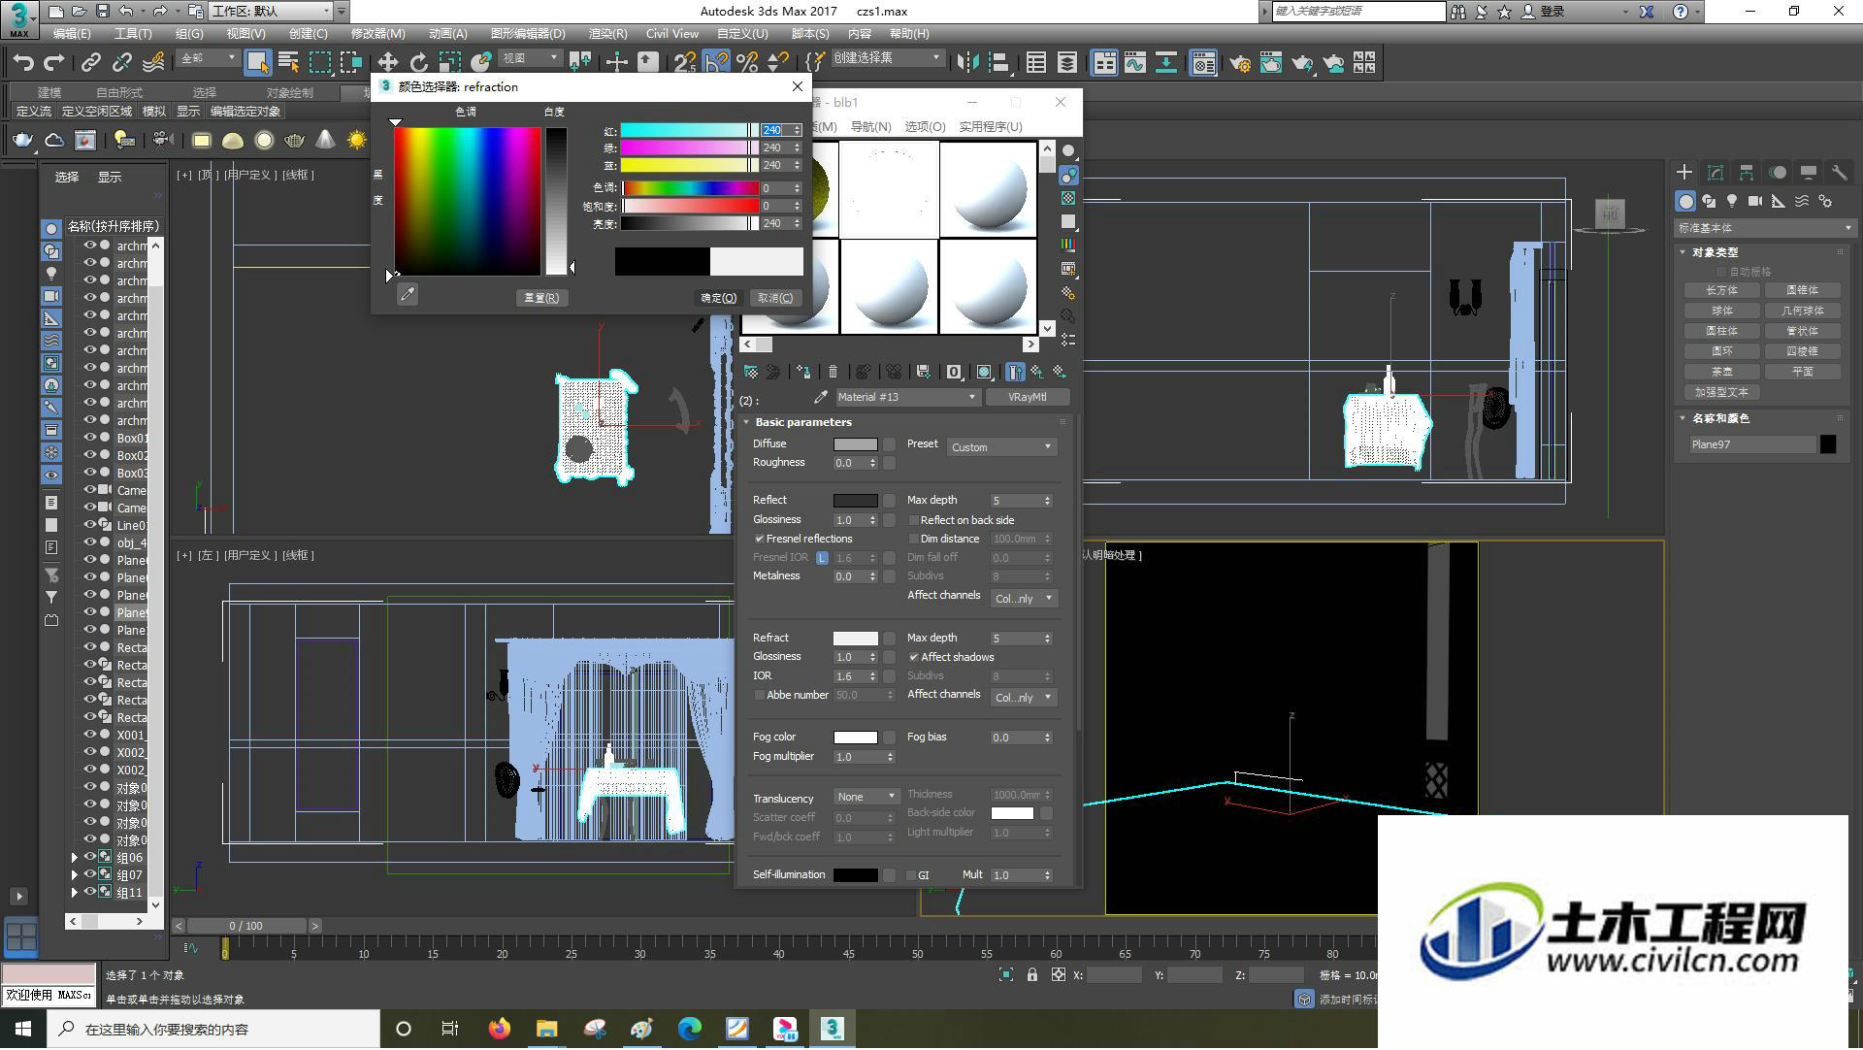Activate the Select and Move tool
1863x1050 pixels.
[387, 63]
